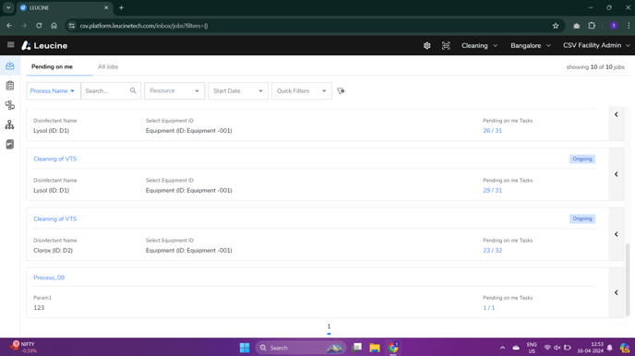Open the inbox icon in sidebar

(10, 65)
